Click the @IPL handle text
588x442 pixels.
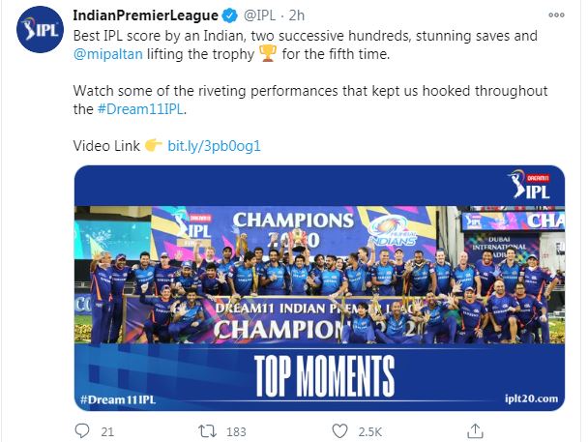[260, 15]
